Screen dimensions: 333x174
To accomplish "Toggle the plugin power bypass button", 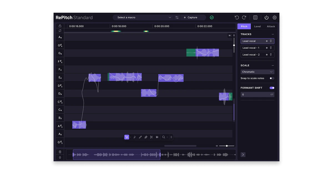I will [266, 17].
